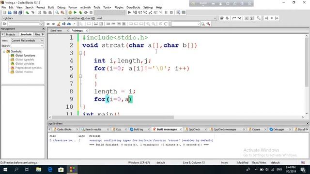Select Global functions in symbols tree

pyautogui.click(x=25, y=56)
